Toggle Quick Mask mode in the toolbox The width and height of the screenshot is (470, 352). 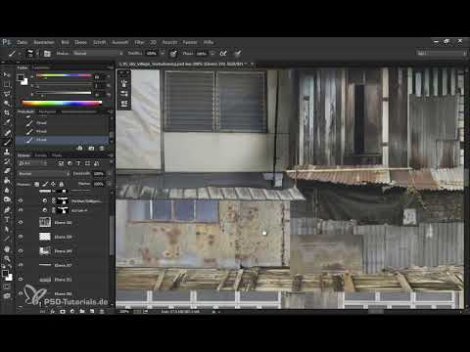click(x=7, y=286)
